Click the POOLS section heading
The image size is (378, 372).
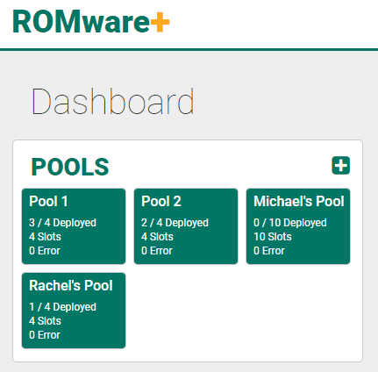click(x=70, y=167)
